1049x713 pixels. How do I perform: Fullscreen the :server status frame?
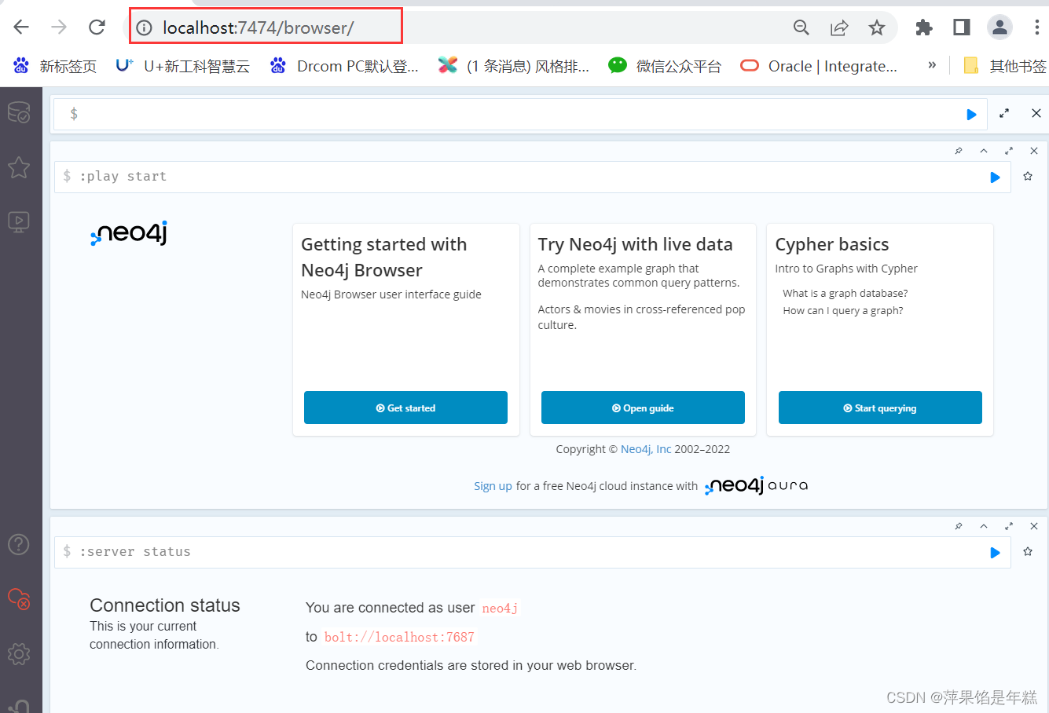(1009, 526)
